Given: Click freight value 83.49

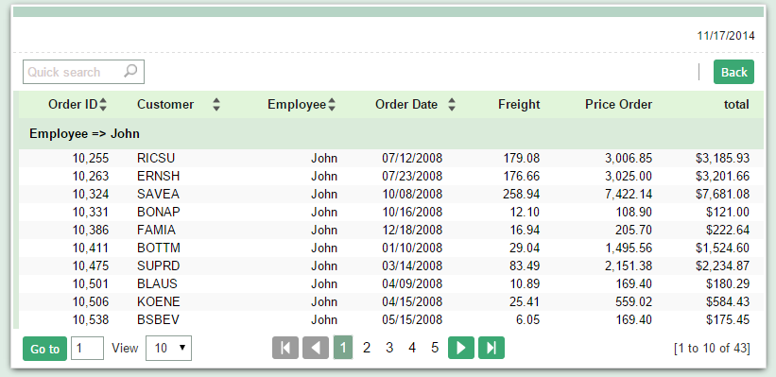Looking at the screenshot, I should 525,266.
